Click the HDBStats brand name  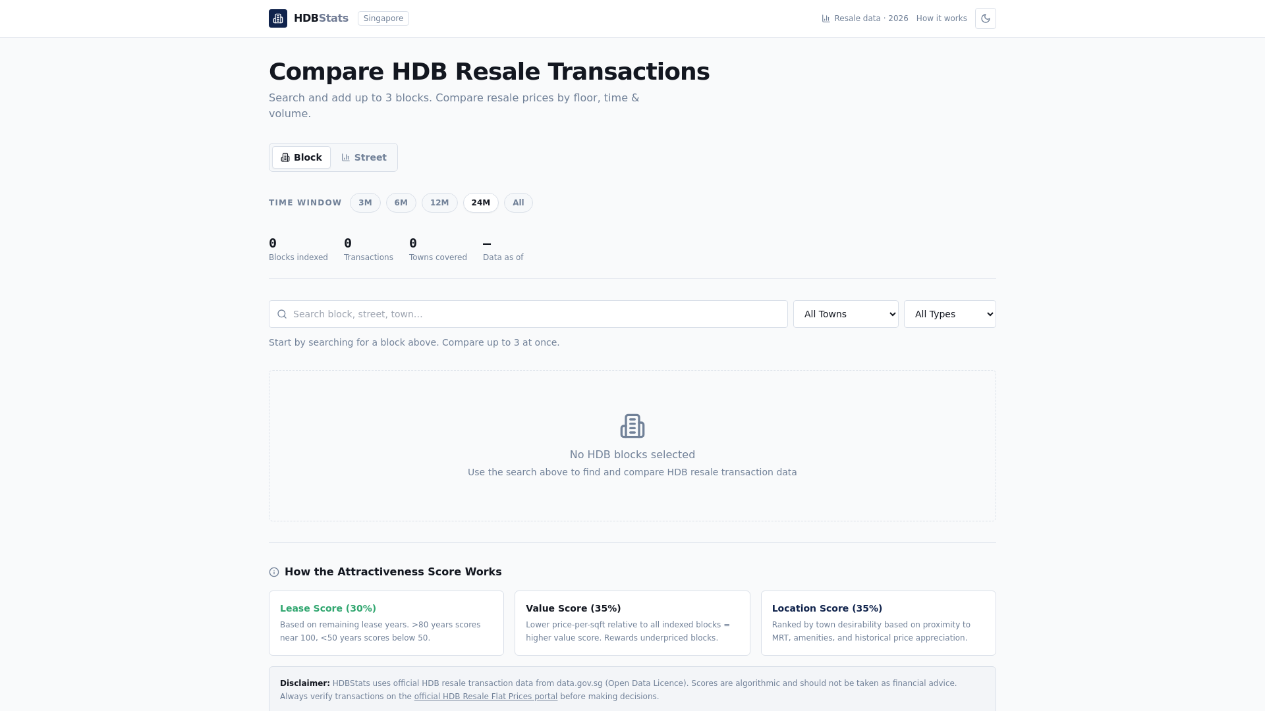(x=321, y=18)
